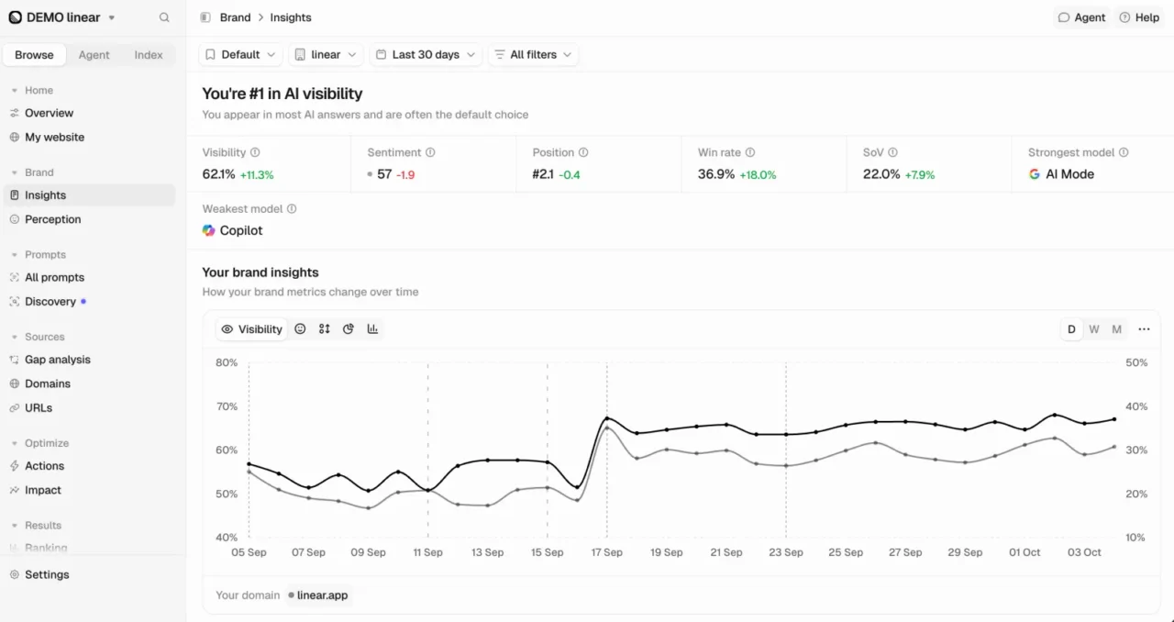Set chart granularity to W (weekly)
Image resolution: width=1174 pixels, height=622 pixels.
point(1094,329)
